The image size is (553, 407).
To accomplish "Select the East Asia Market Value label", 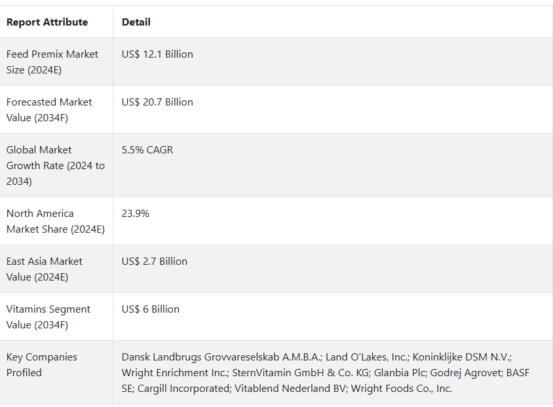I will 45,269.
